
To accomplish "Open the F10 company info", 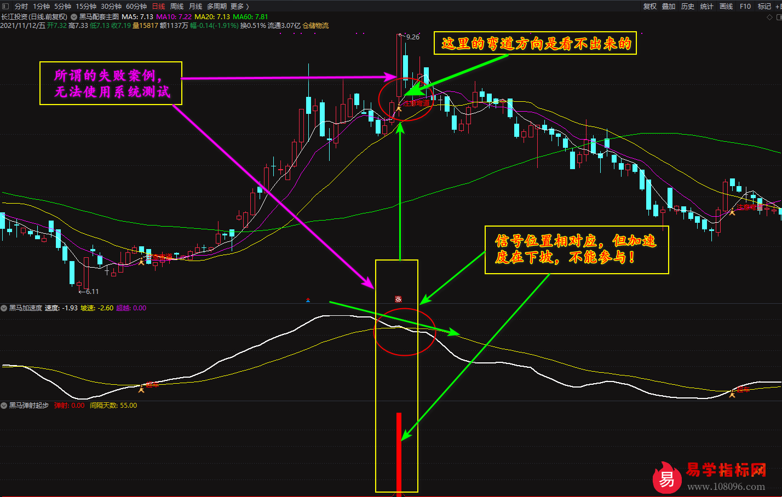I will click(745, 7).
